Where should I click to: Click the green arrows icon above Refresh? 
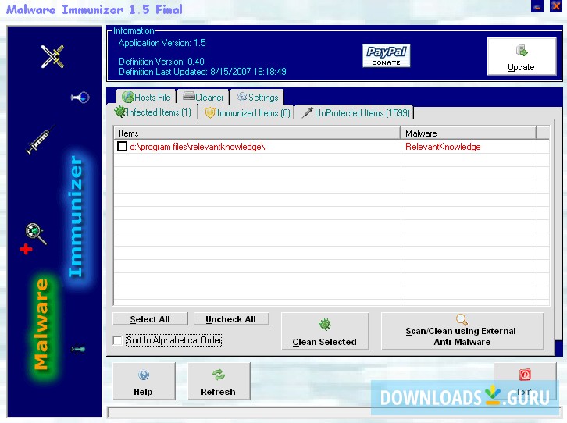(219, 375)
